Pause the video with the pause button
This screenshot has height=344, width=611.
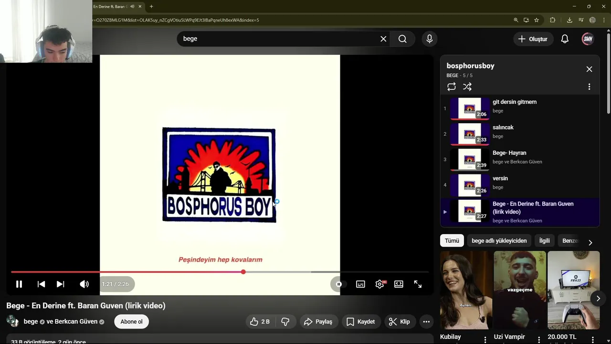[19, 284]
